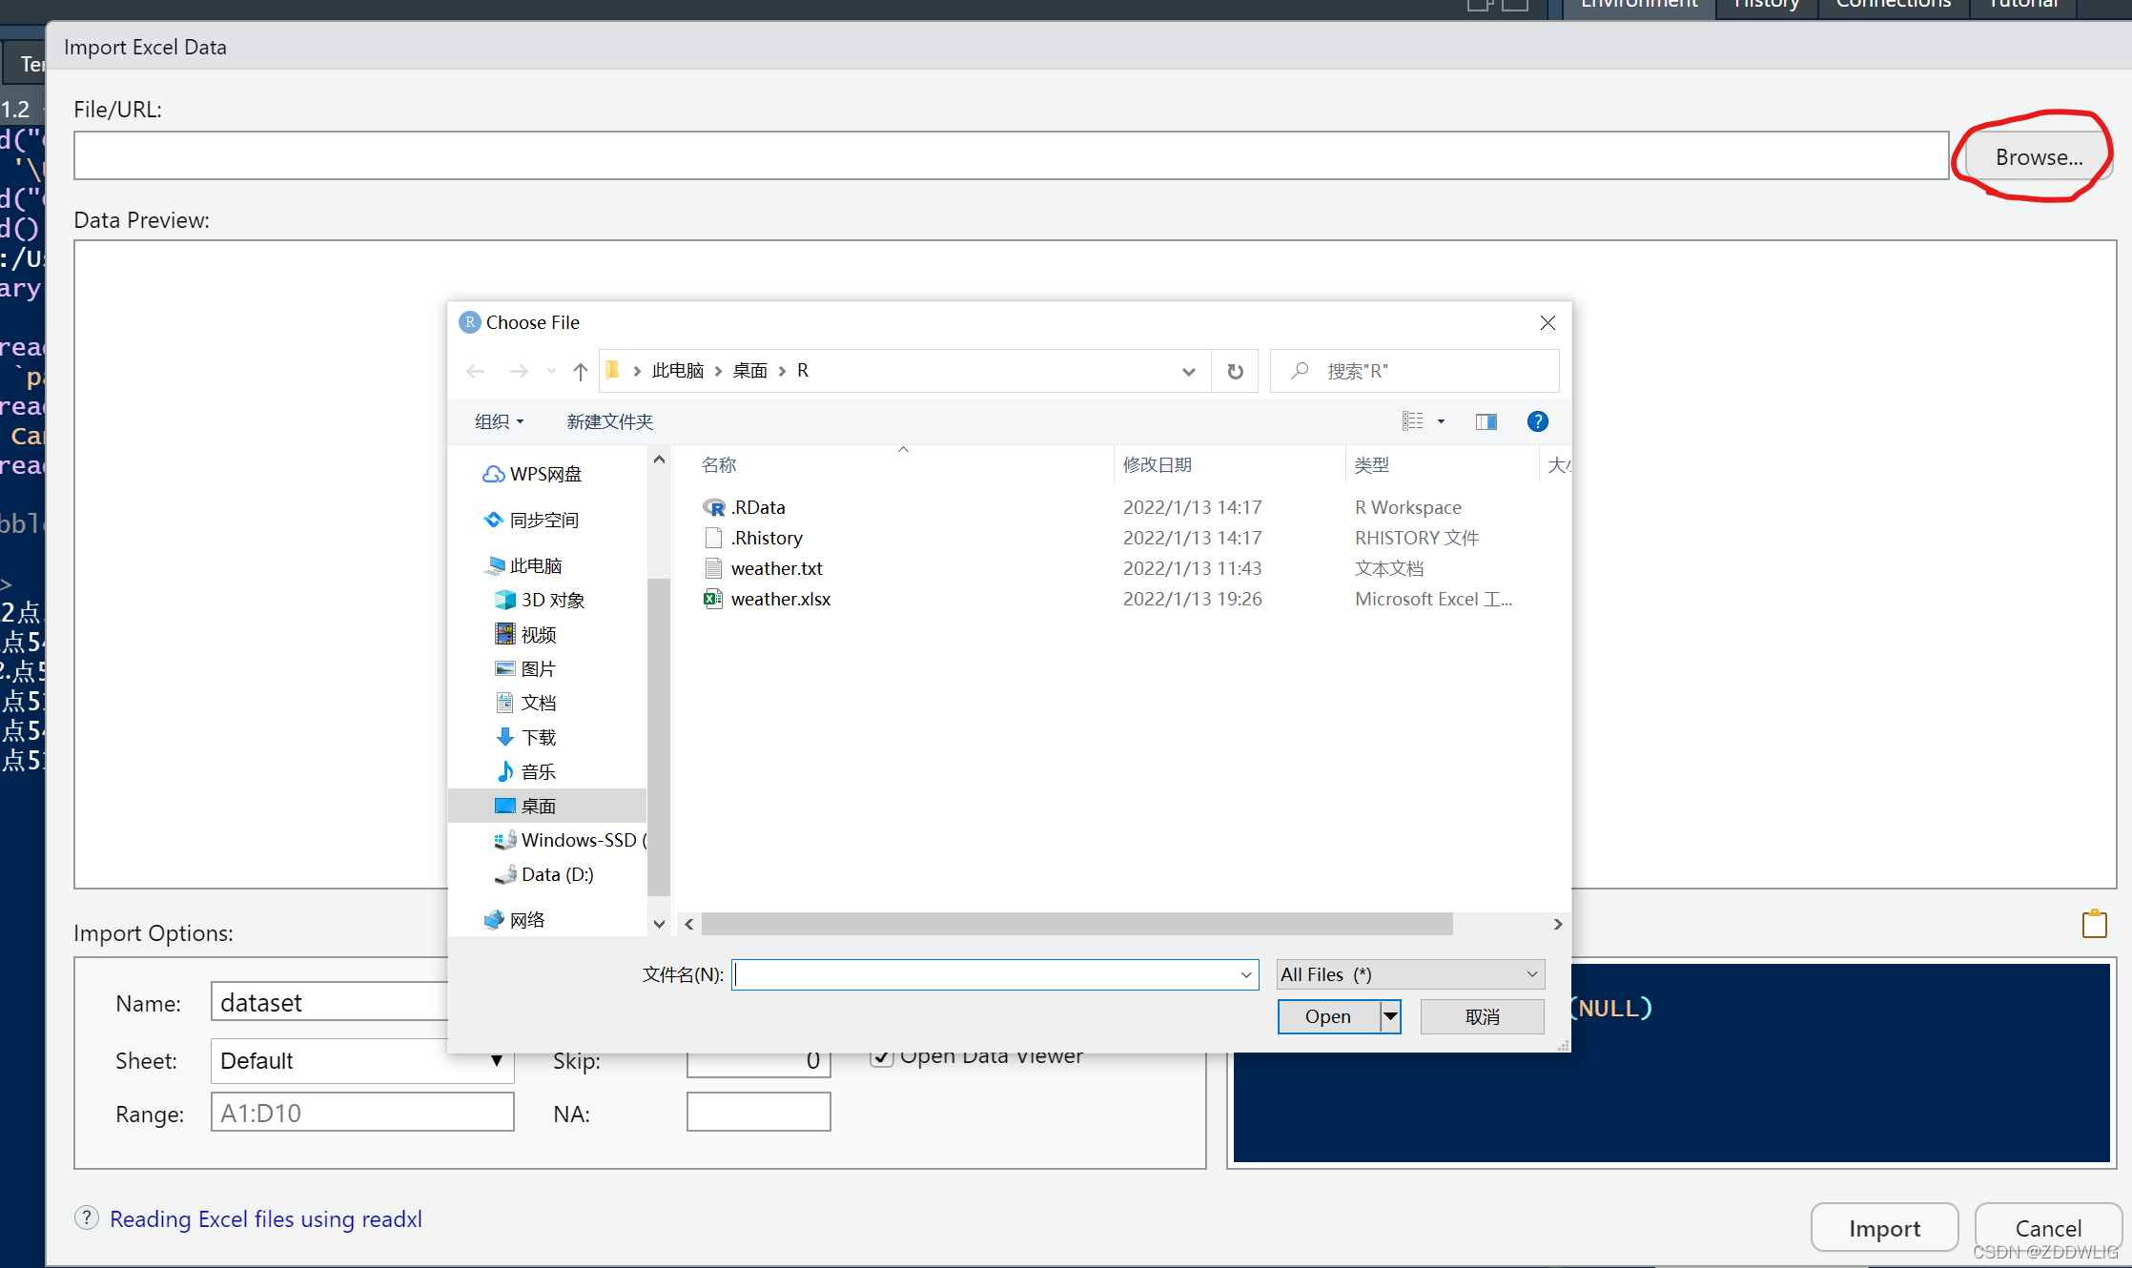Expand the file name history dropdown

point(1246,974)
